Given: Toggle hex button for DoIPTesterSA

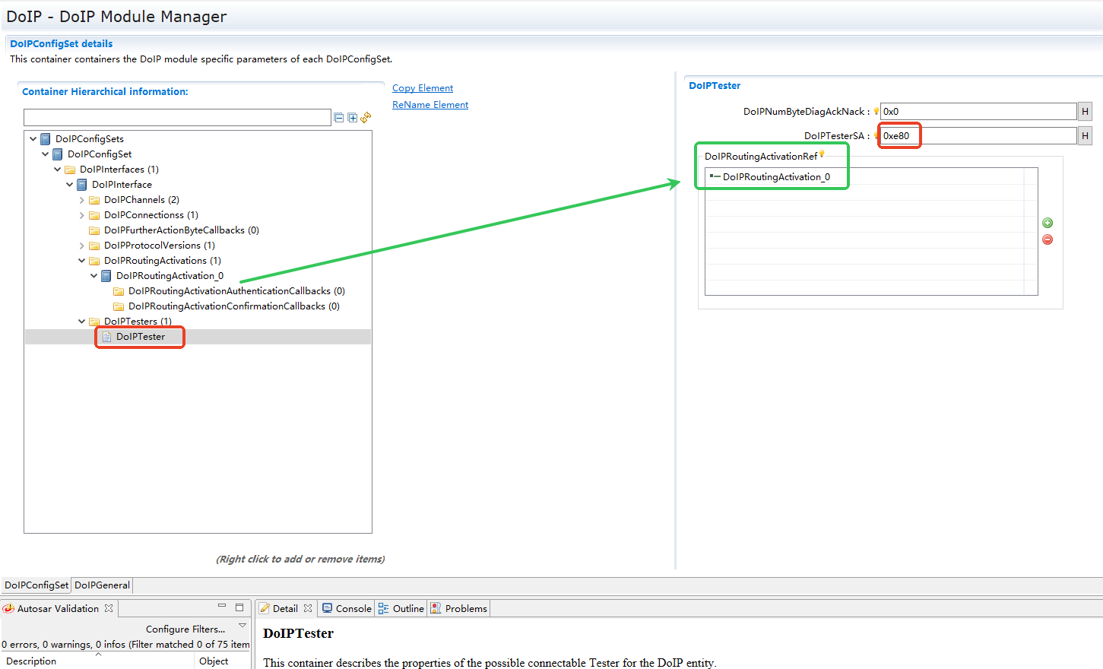Looking at the screenshot, I should click(1085, 136).
